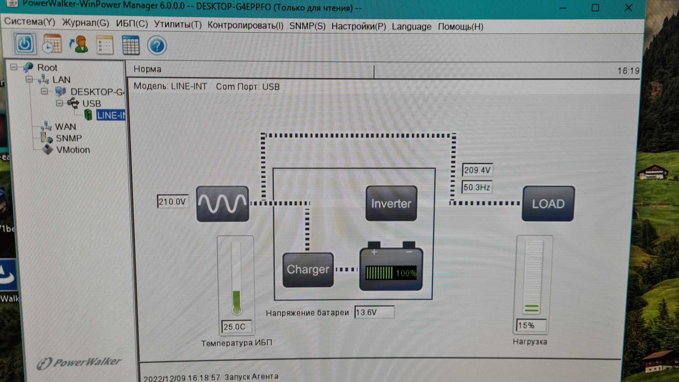This screenshot has width=679, height=382.
Task: Click the Root globe icon in tree
Action: (x=28, y=67)
